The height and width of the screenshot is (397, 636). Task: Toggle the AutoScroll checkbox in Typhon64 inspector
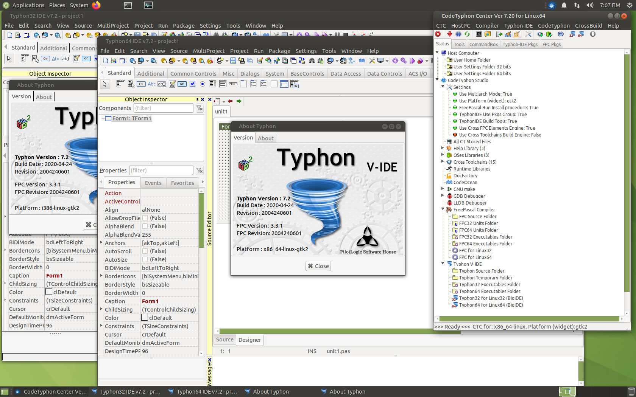tap(145, 251)
